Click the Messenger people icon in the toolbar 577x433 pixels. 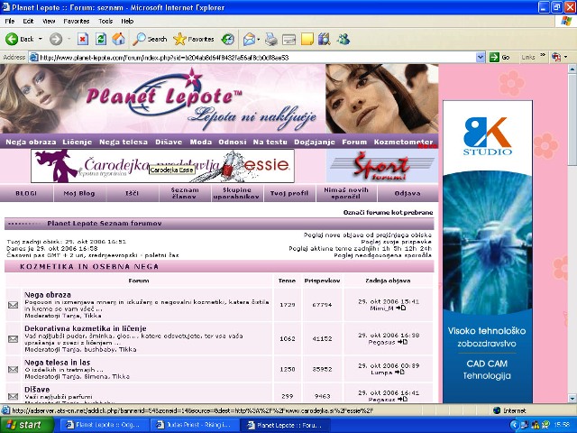343,39
